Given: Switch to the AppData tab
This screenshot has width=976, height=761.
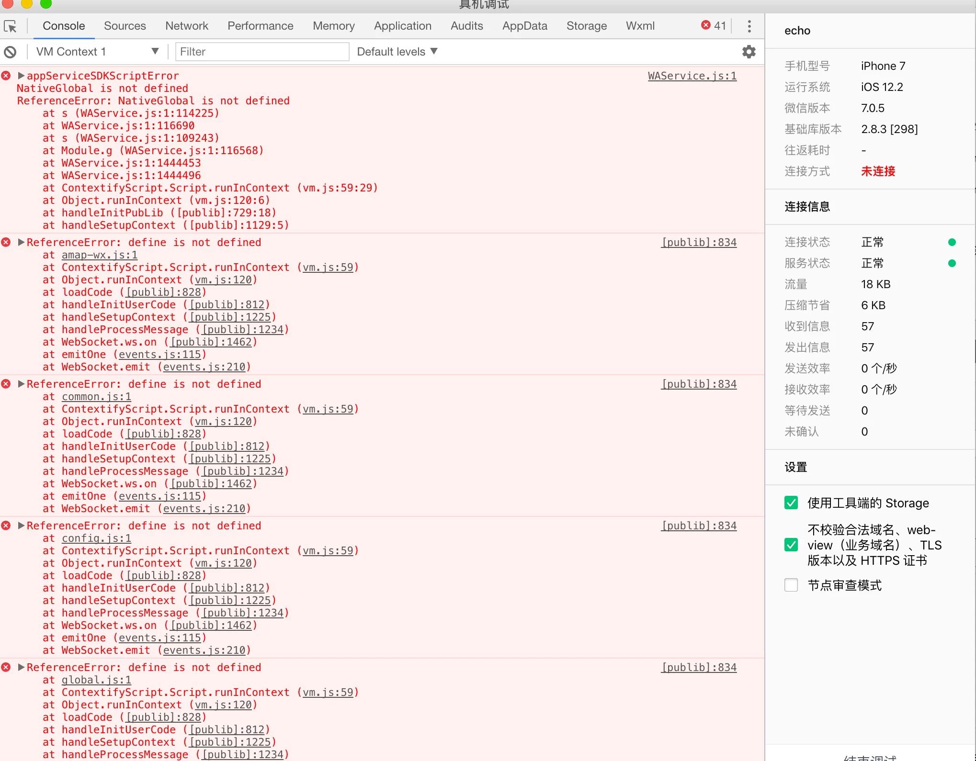Looking at the screenshot, I should 524,26.
